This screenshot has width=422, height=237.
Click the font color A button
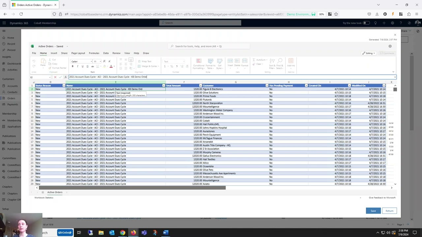pyautogui.click(x=111, y=66)
